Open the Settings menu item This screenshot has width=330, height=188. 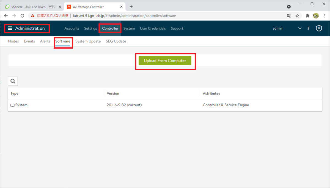coord(90,28)
